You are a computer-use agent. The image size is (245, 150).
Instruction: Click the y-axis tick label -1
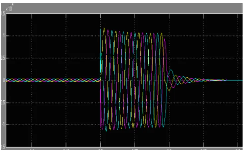[x=3, y=125]
